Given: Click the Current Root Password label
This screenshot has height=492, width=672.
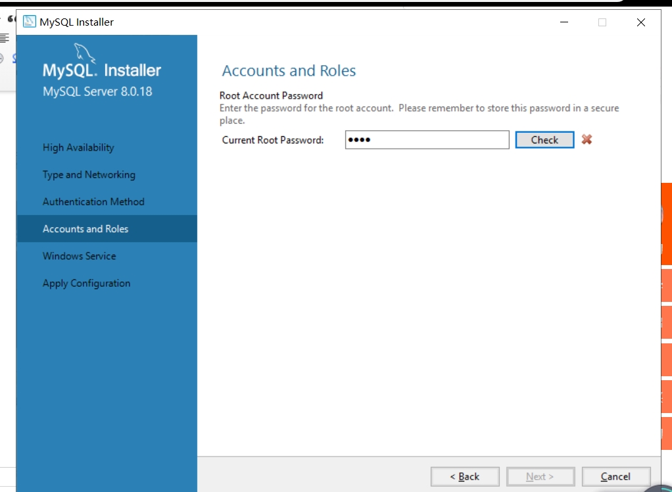Looking at the screenshot, I should coord(273,140).
